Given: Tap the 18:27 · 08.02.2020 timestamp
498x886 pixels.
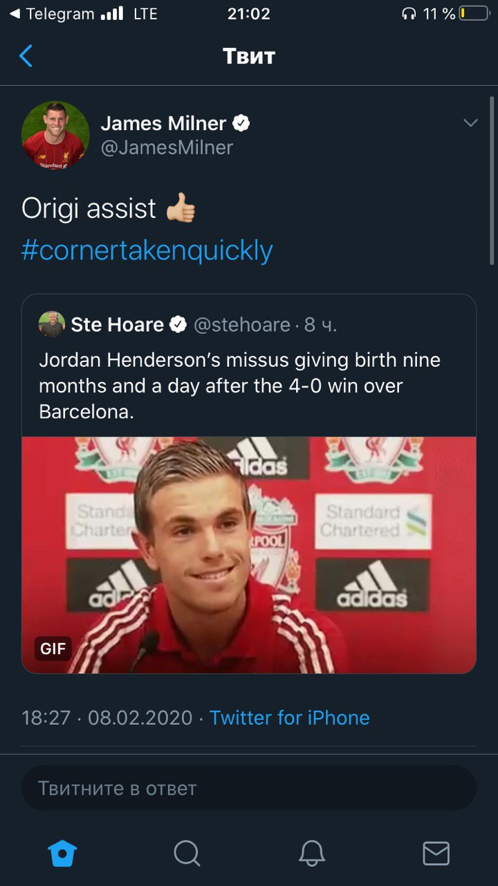Looking at the screenshot, I should [107, 718].
